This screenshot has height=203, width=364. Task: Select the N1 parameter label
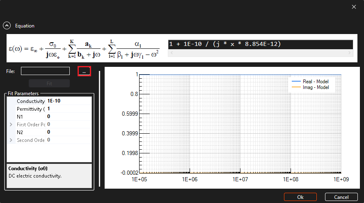20,117
